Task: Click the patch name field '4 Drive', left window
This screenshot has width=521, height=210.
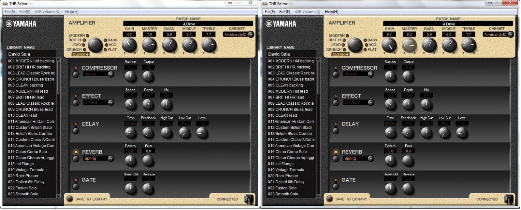Action: (188, 24)
